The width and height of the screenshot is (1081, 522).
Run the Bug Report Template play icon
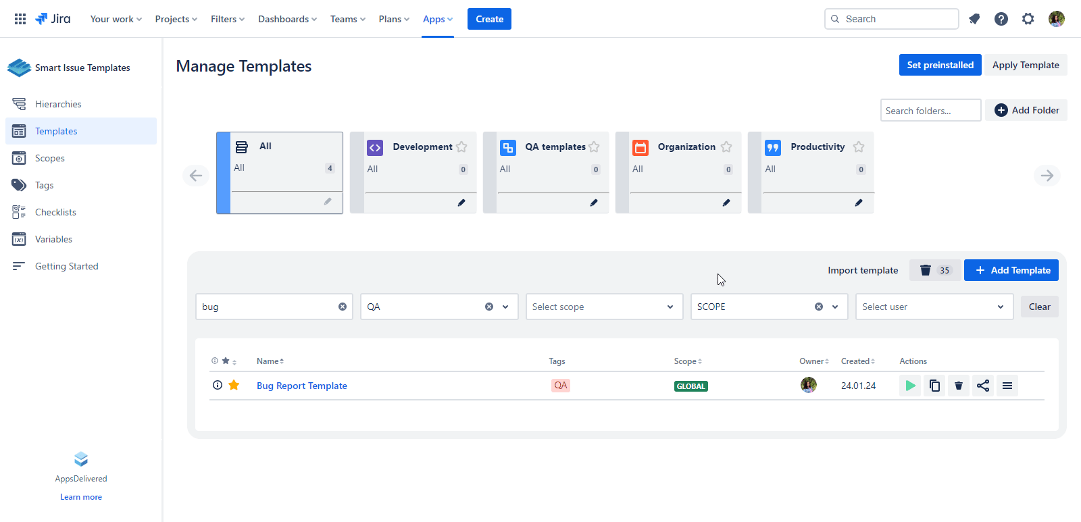pos(910,386)
